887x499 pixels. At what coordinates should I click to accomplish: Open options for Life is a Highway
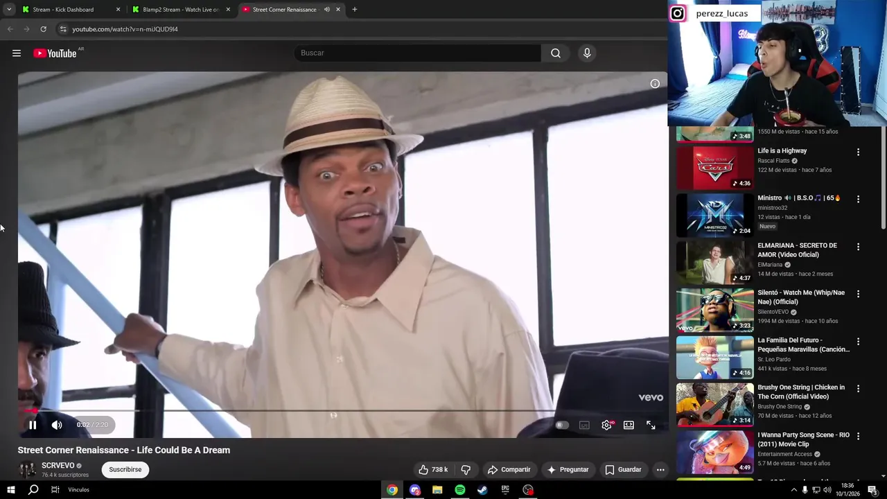pyautogui.click(x=858, y=152)
